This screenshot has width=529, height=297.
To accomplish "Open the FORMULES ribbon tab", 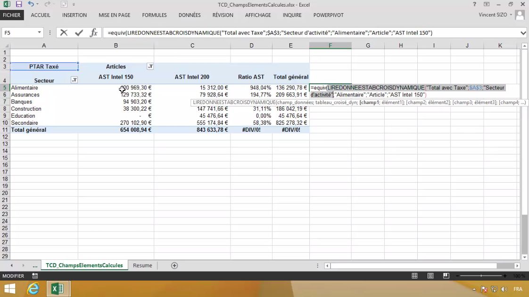I will coord(154,15).
